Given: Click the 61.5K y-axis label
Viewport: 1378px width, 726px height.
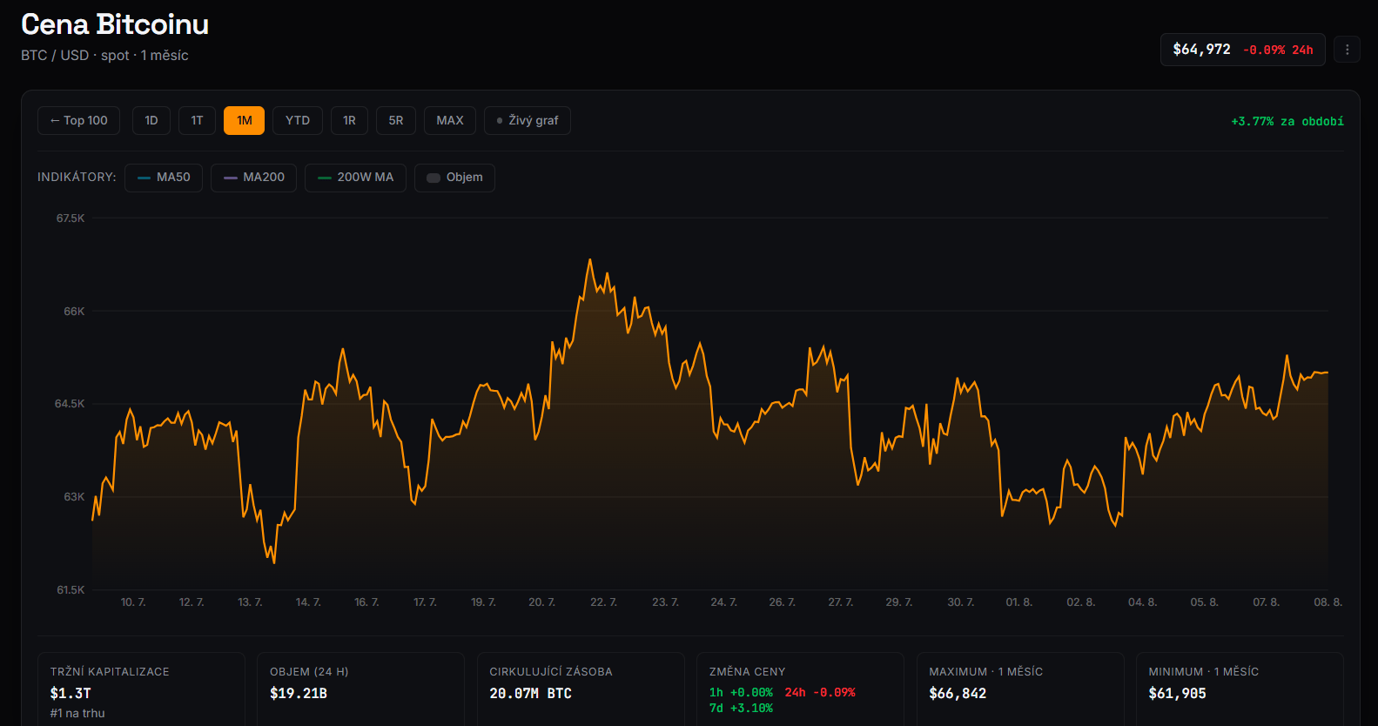Looking at the screenshot, I should (x=71, y=590).
